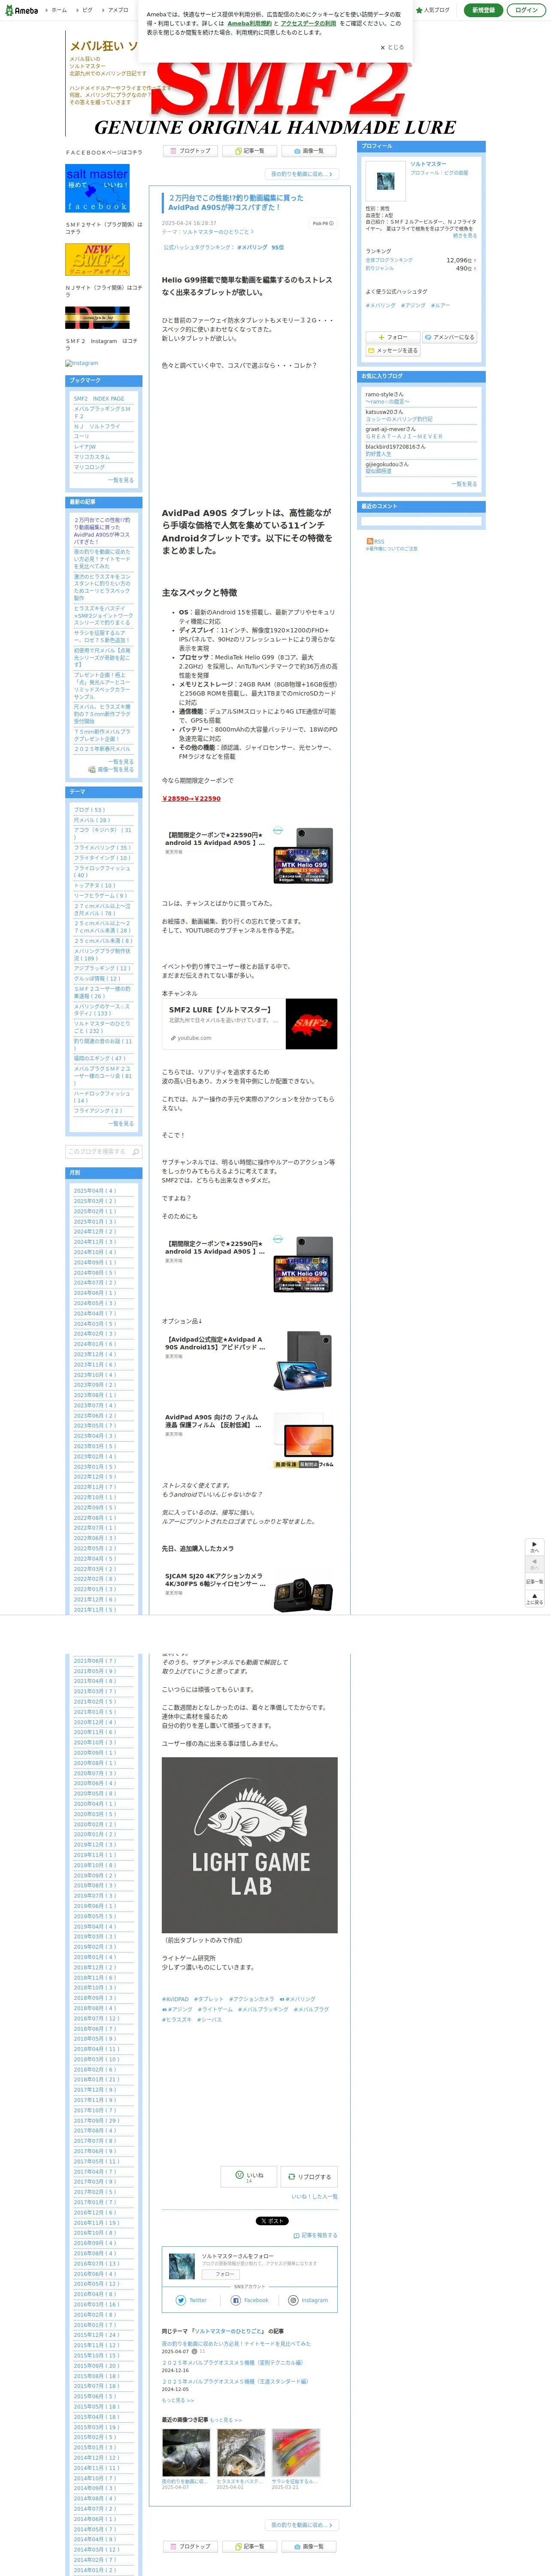Click the NEW SMF2 renewal site banner
The width and height of the screenshot is (551, 2576).
pyautogui.click(x=97, y=259)
